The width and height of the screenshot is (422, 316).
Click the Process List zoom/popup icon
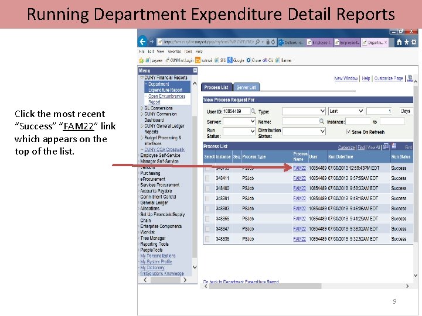tap(386, 146)
